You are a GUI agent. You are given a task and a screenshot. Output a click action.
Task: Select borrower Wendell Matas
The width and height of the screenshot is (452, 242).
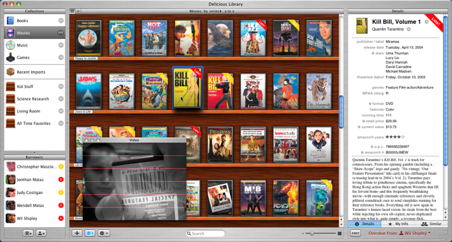coord(34,206)
